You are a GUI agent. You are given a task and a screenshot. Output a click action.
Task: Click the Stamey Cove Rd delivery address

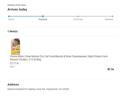[38, 89]
